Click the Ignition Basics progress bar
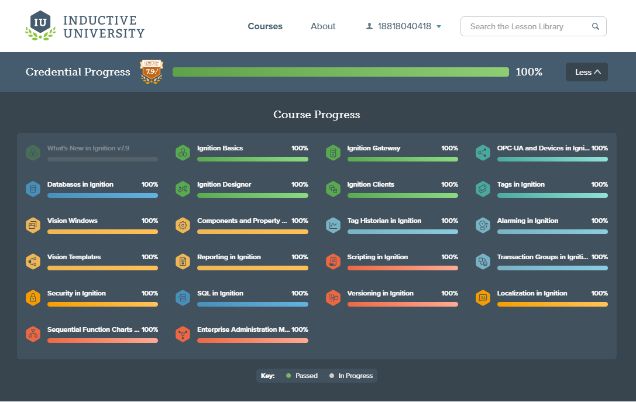 pyautogui.click(x=253, y=159)
